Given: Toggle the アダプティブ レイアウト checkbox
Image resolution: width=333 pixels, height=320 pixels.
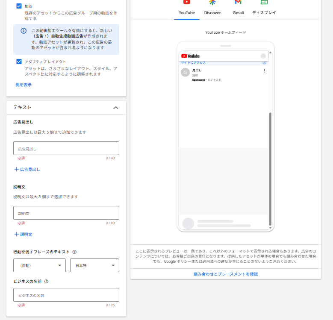Looking at the screenshot, I should (19, 62).
